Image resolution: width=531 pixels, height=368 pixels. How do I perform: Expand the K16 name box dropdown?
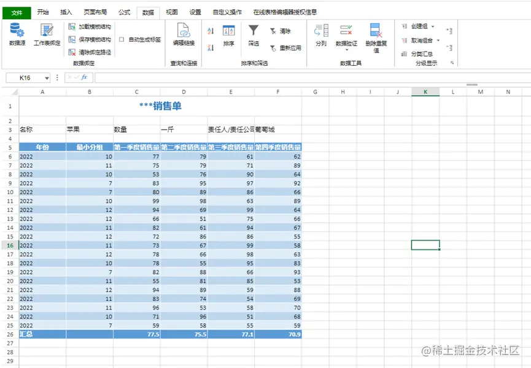click(47, 78)
